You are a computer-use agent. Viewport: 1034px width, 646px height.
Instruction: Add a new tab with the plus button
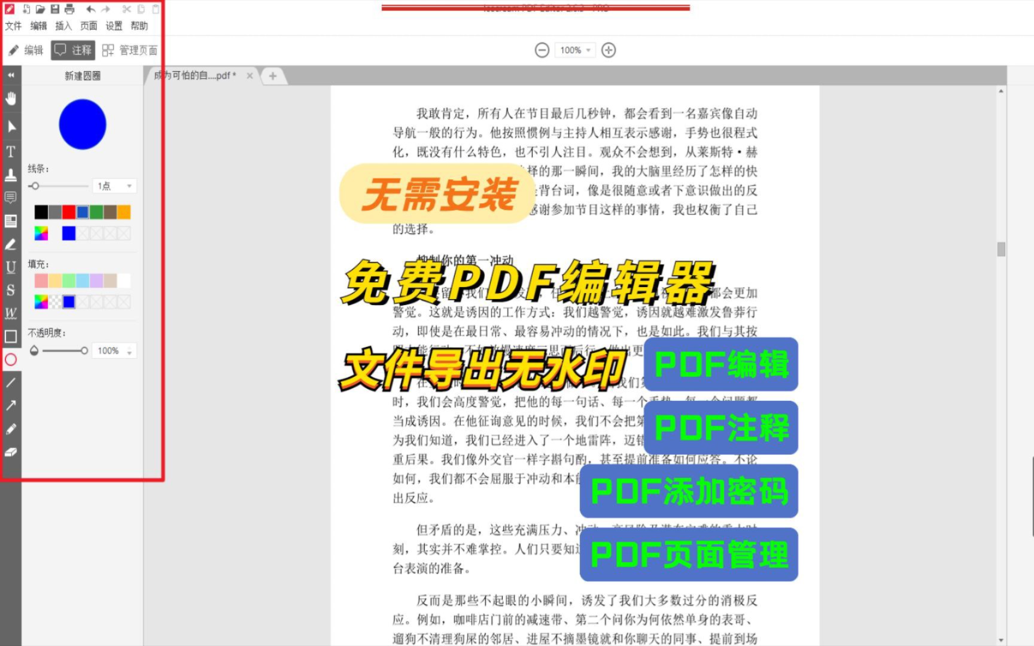click(273, 76)
